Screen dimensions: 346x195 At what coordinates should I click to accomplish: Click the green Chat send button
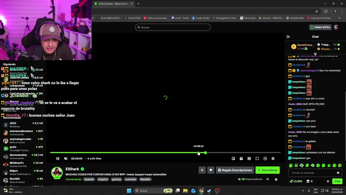tap(337, 181)
